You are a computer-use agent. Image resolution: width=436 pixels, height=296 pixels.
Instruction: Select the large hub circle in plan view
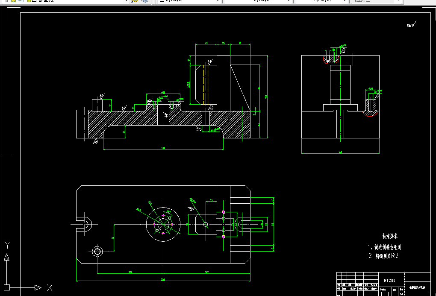point(163,224)
